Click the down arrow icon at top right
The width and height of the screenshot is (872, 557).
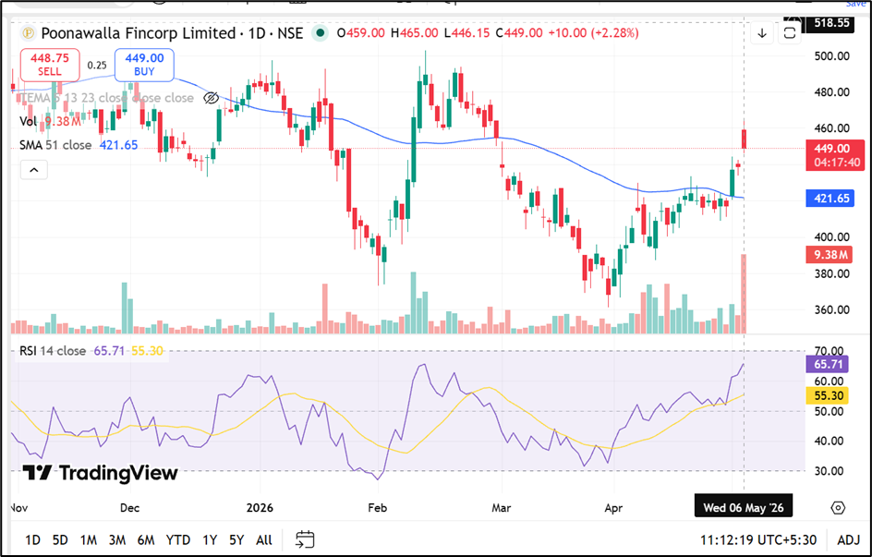coord(762,33)
